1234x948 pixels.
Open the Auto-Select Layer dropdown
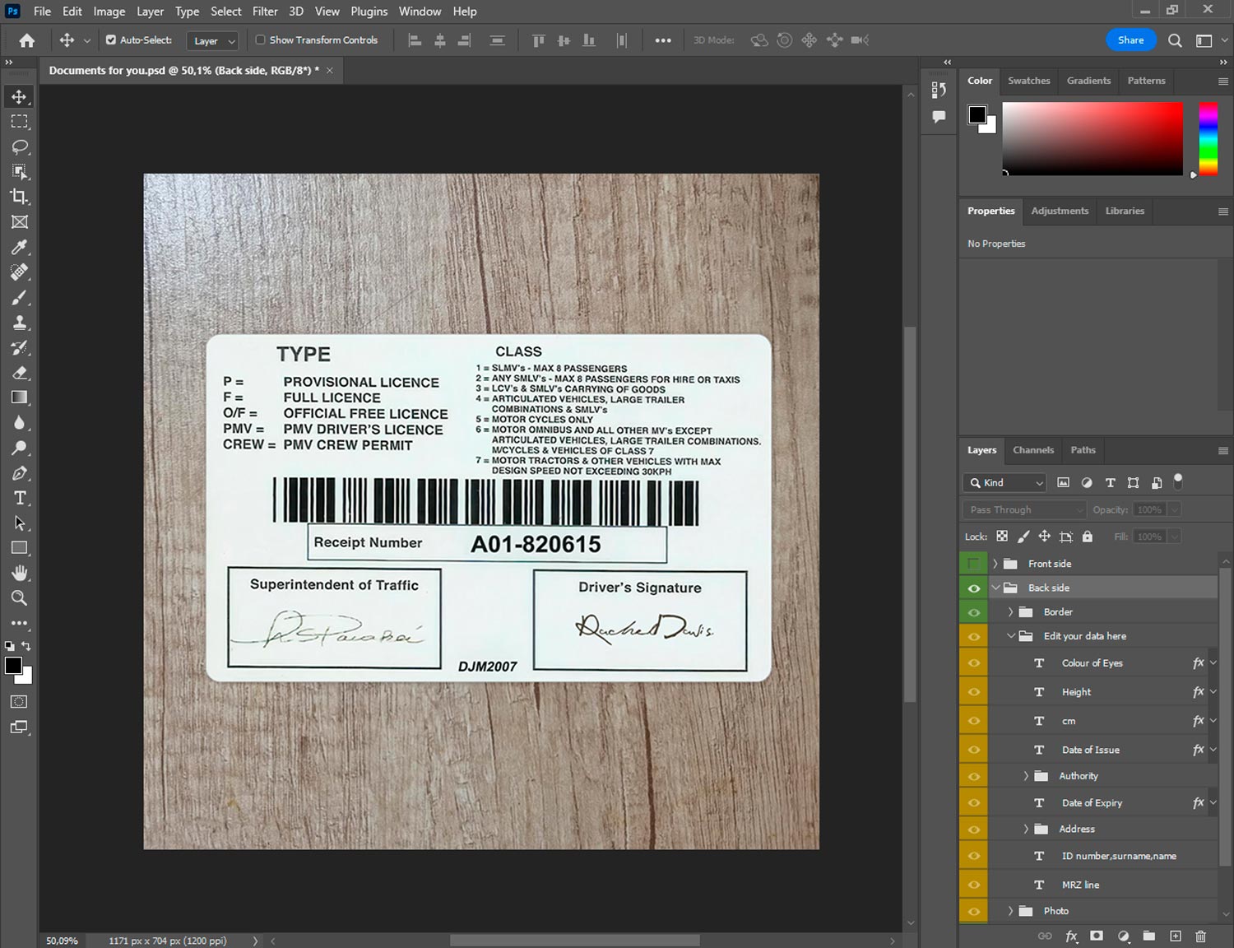click(214, 40)
